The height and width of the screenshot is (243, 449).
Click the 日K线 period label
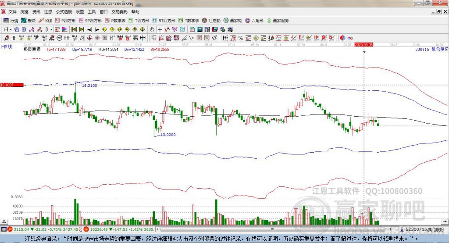(7, 46)
